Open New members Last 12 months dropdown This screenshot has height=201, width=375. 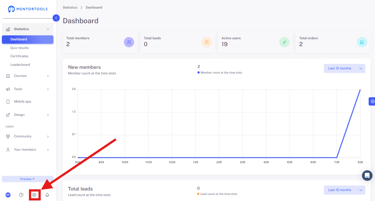coord(345,68)
